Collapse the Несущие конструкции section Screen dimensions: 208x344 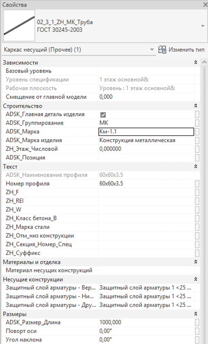[196, 279]
